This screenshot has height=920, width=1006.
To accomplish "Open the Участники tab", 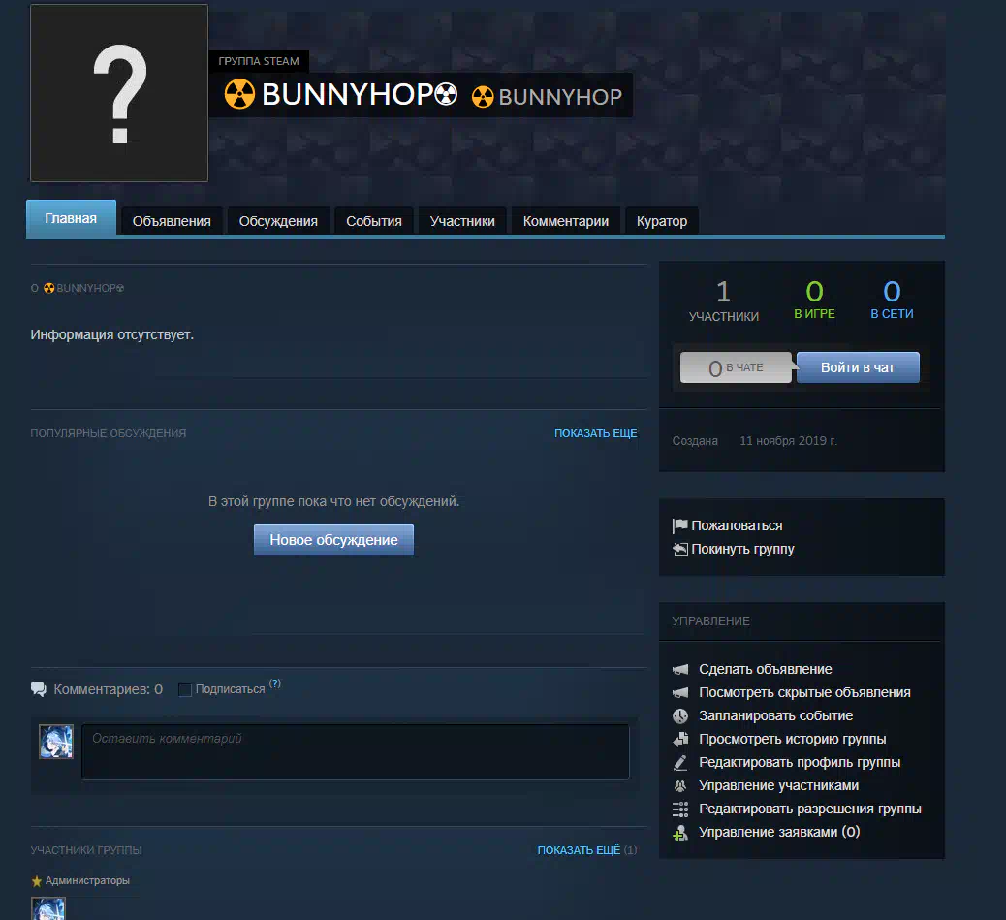I will 462,221.
